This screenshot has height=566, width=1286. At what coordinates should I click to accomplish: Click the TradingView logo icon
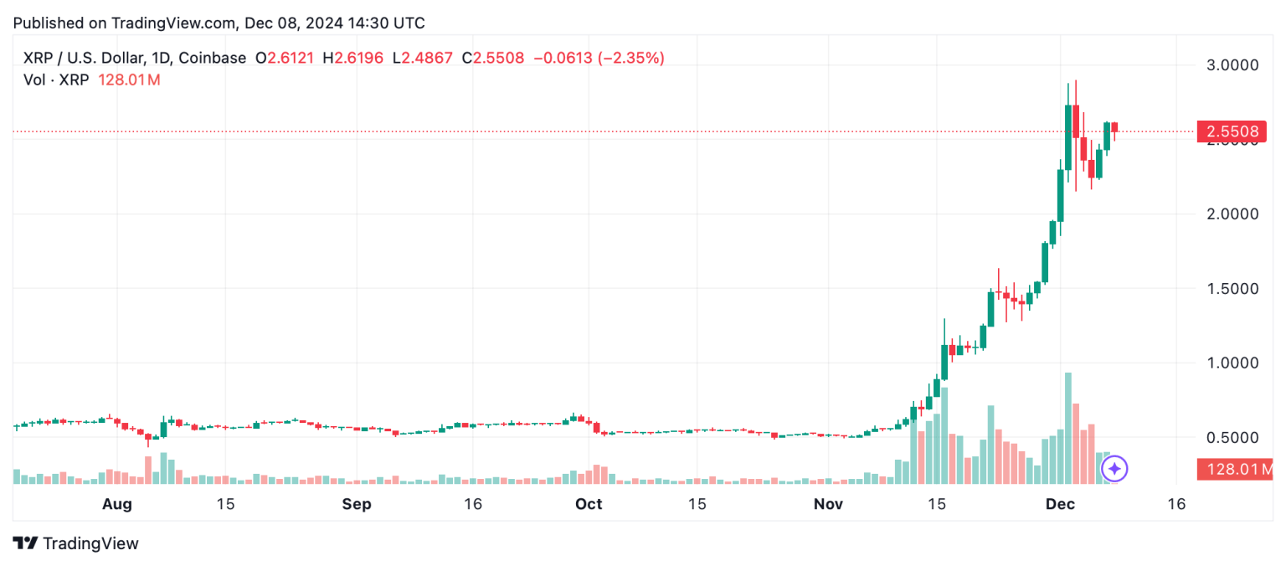coord(25,543)
